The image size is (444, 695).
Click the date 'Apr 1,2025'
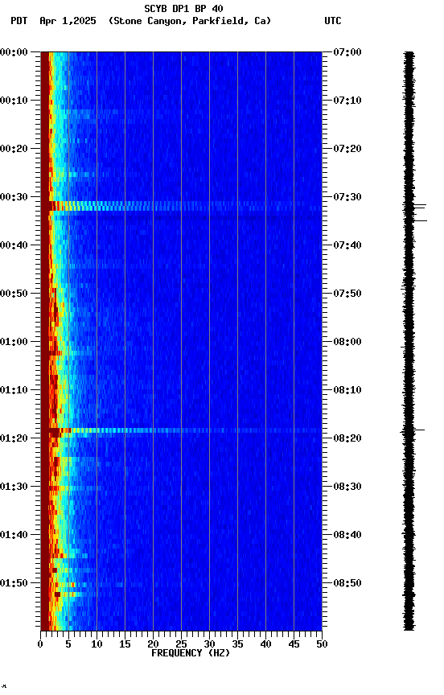click(x=68, y=21)
